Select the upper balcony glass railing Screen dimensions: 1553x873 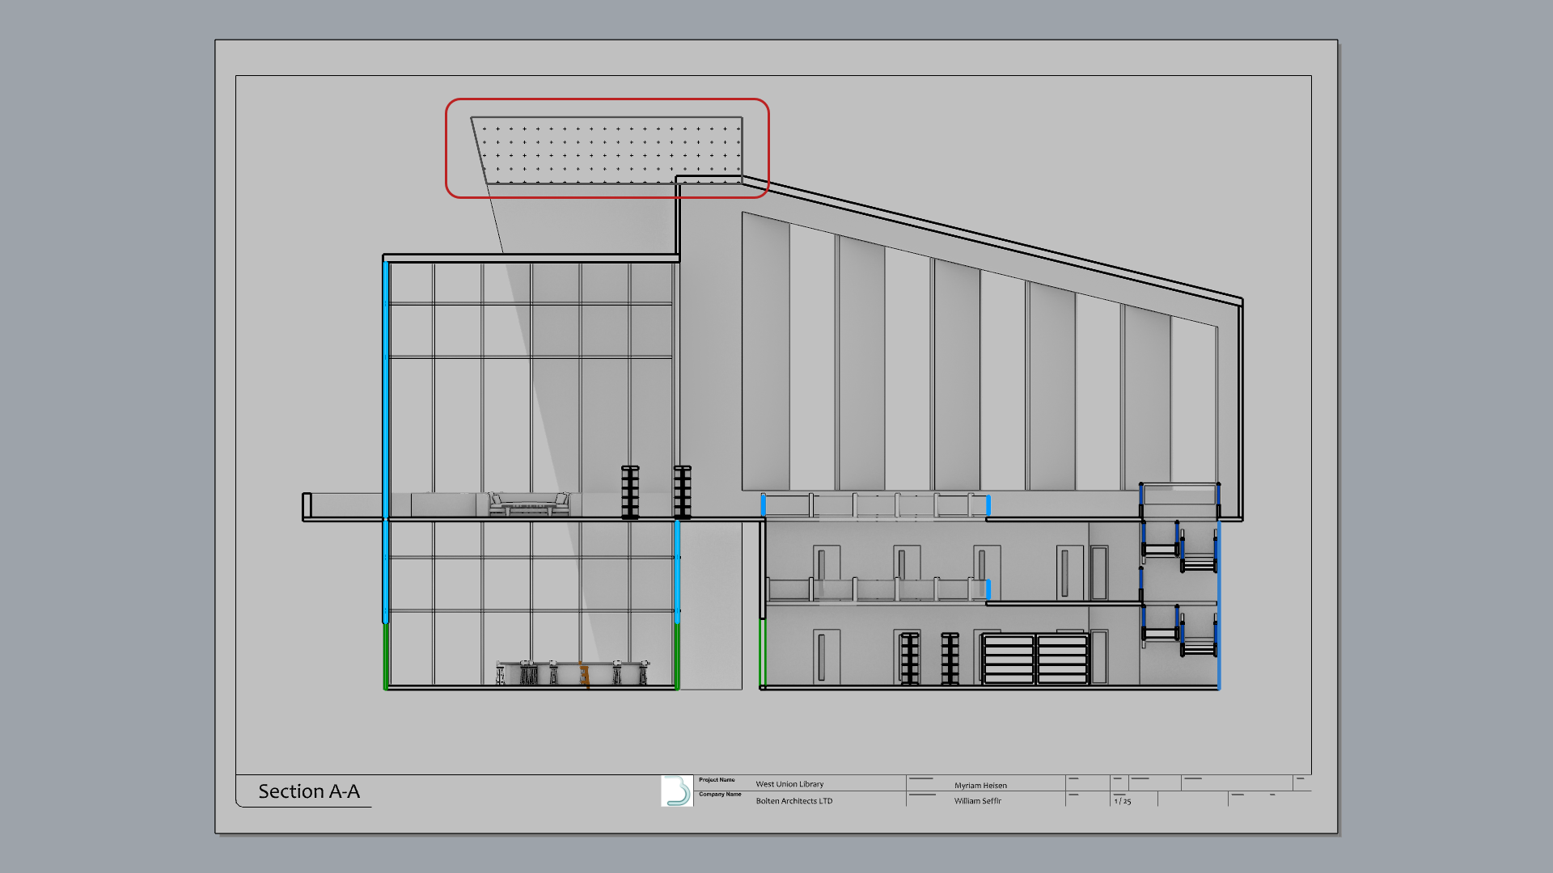tap(875, 506)
